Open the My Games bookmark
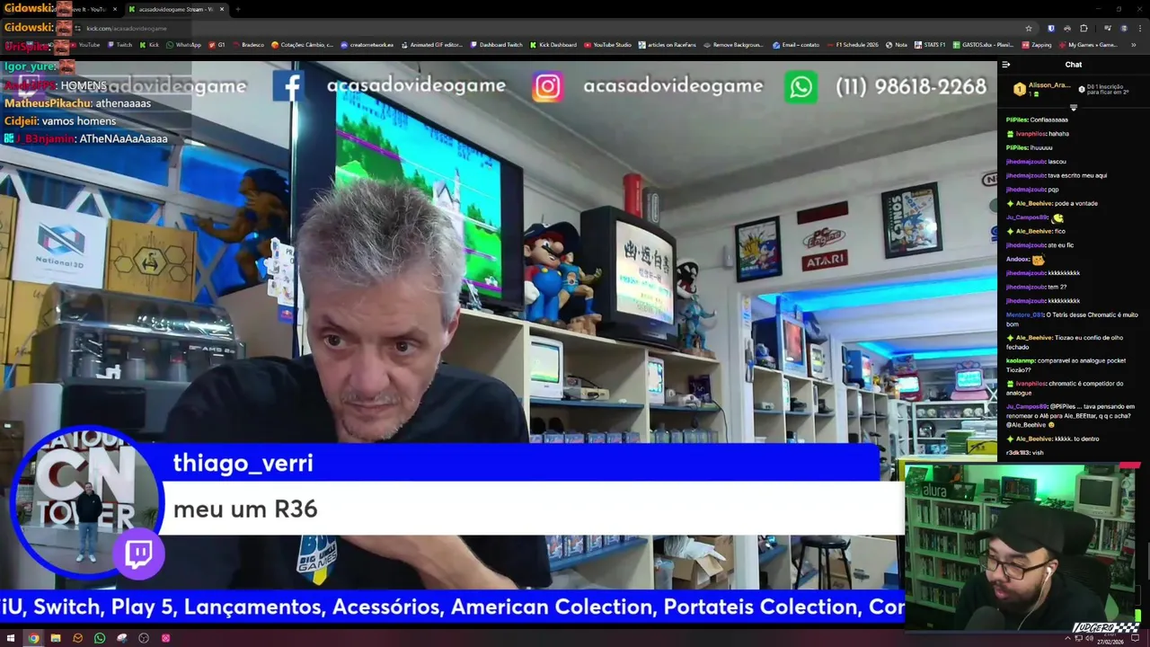This screenshot has width=1150, height=647. point(1088,44)
